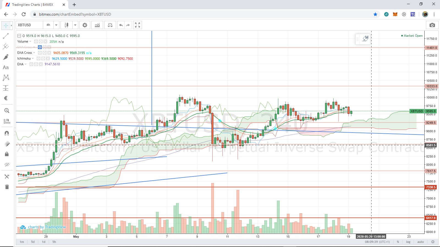Select the pitchfork drawing tool

6,46
